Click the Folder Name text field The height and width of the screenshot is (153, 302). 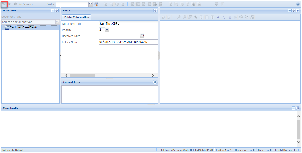pyautogui.click(x=128, y=42)
